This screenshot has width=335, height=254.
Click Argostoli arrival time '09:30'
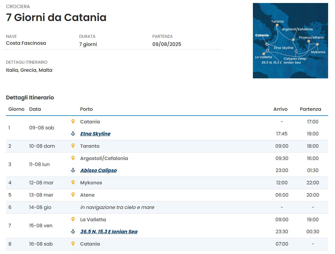point(282,158)
